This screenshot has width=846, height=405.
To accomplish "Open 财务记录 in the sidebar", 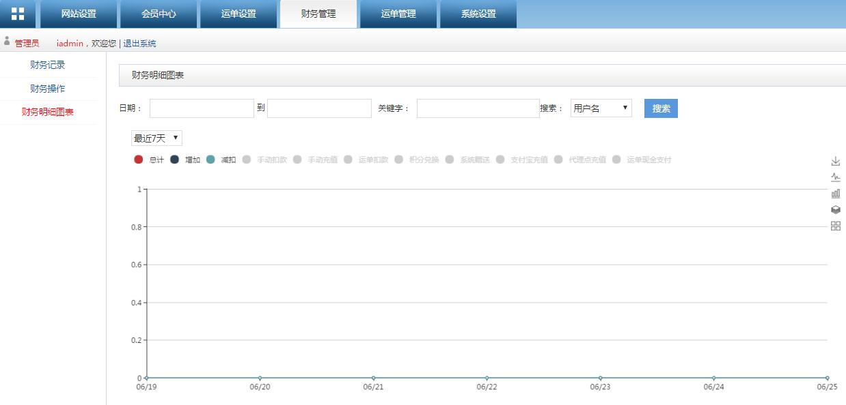I will [48, 65].
